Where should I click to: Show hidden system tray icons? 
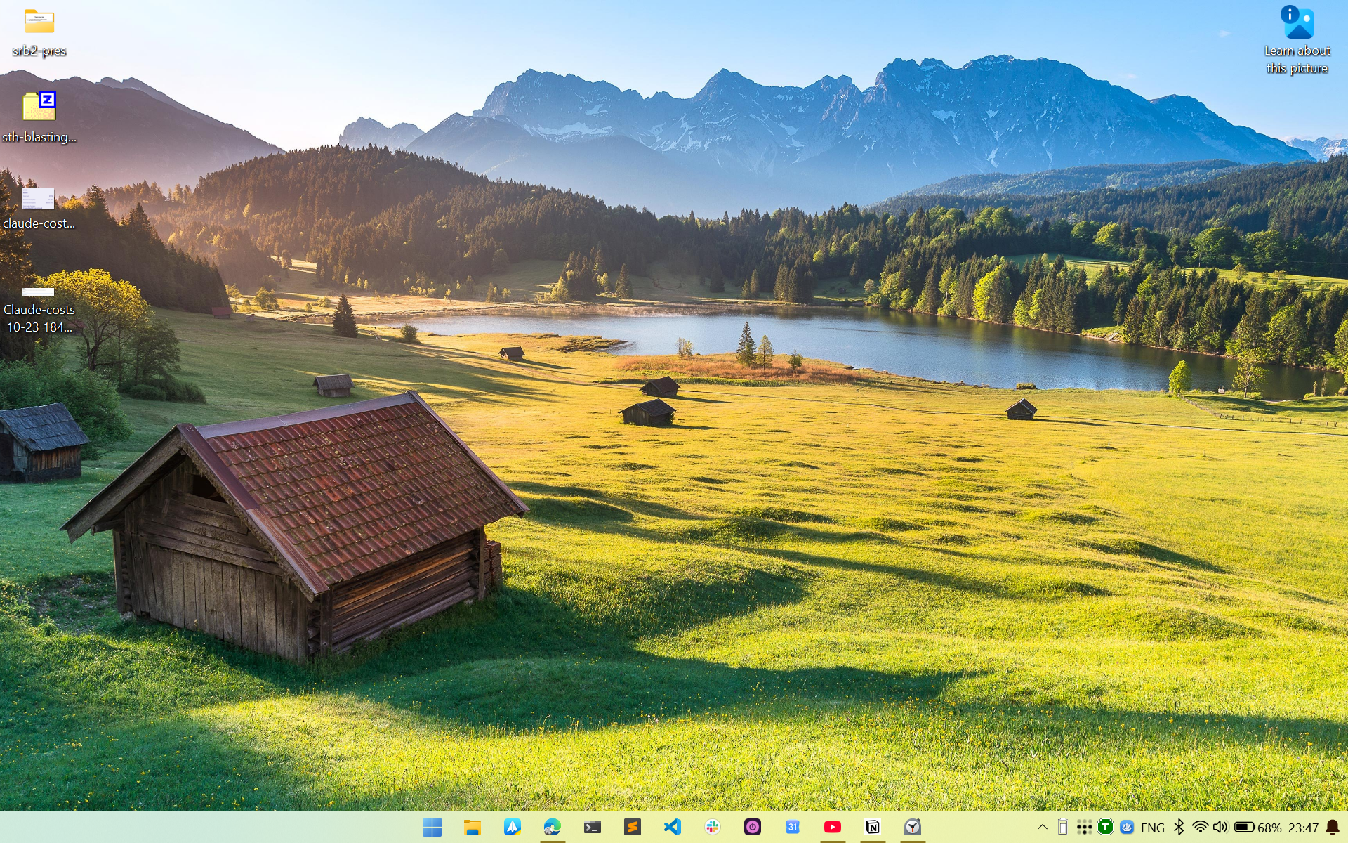click(1042, 827)
